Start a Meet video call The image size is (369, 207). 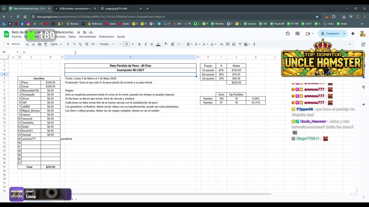(x=308, y=34)
